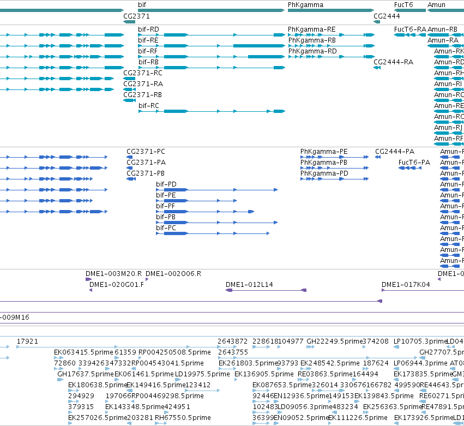Select the 2643872 EST label
This screenshot has width=464, height=426.
(233, 341)
